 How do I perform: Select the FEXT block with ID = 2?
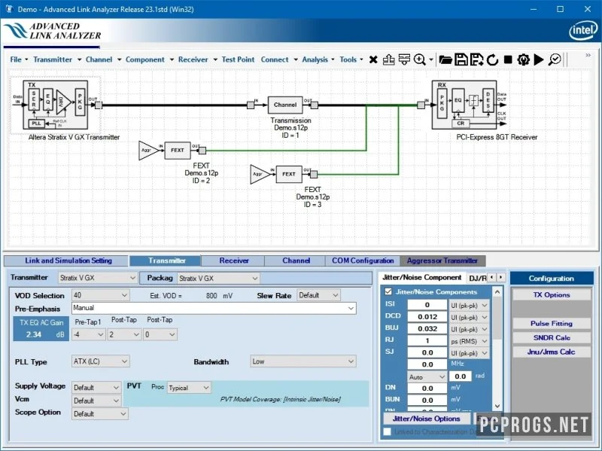click(178, 150)
